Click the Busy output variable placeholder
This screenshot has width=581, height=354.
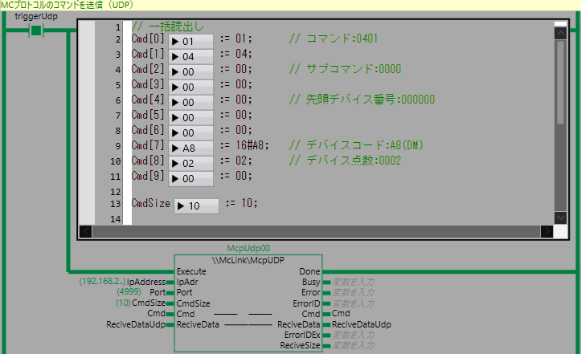(x=354, y=283)
